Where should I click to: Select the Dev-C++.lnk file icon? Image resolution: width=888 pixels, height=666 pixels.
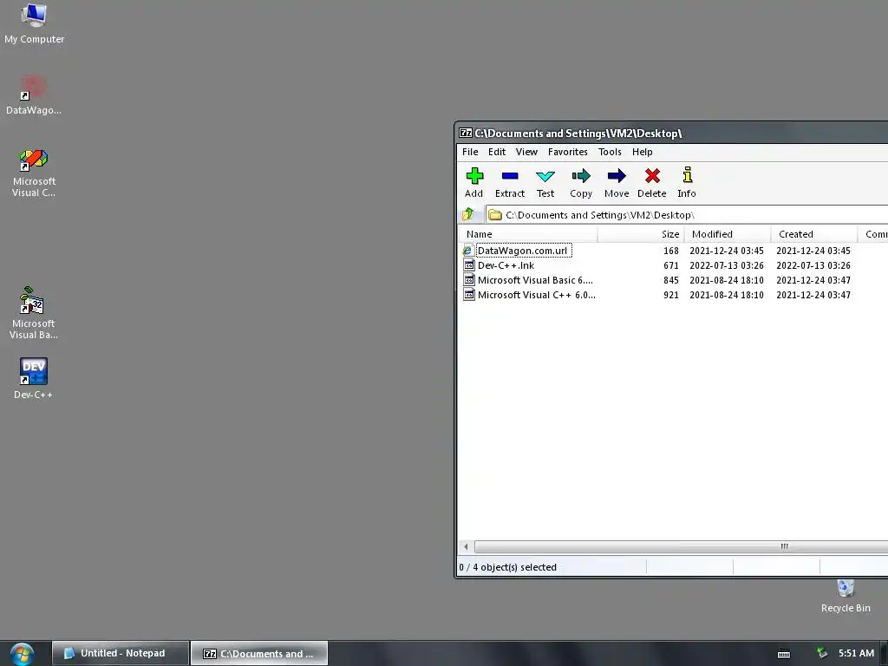[469, 265]
